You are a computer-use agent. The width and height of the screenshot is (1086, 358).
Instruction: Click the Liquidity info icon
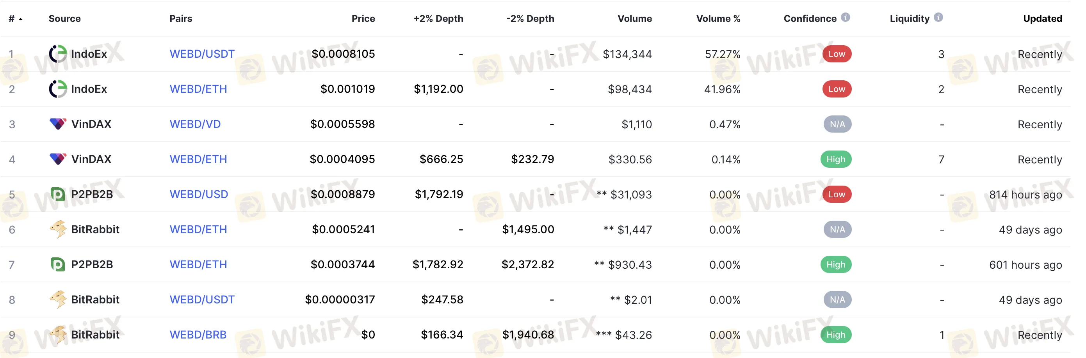(938, 17)
